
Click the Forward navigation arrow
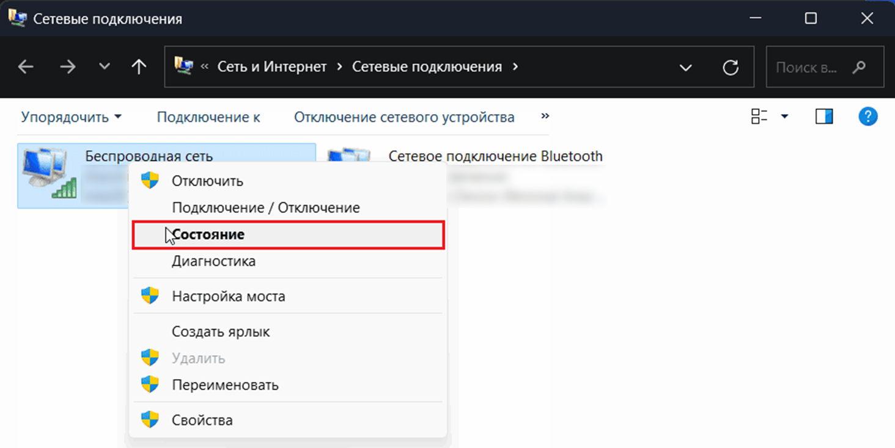67,67
